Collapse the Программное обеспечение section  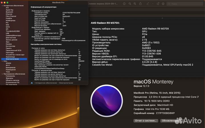(x=2, y=74)
